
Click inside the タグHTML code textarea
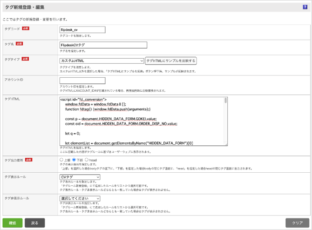pos(140,121)
